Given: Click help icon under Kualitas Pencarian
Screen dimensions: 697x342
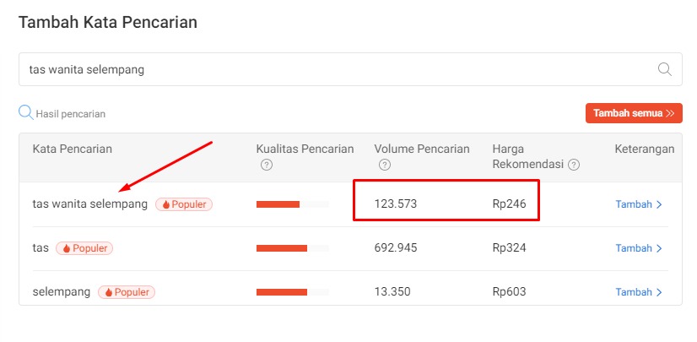Looking at the screenshot, I should [267, 165].
